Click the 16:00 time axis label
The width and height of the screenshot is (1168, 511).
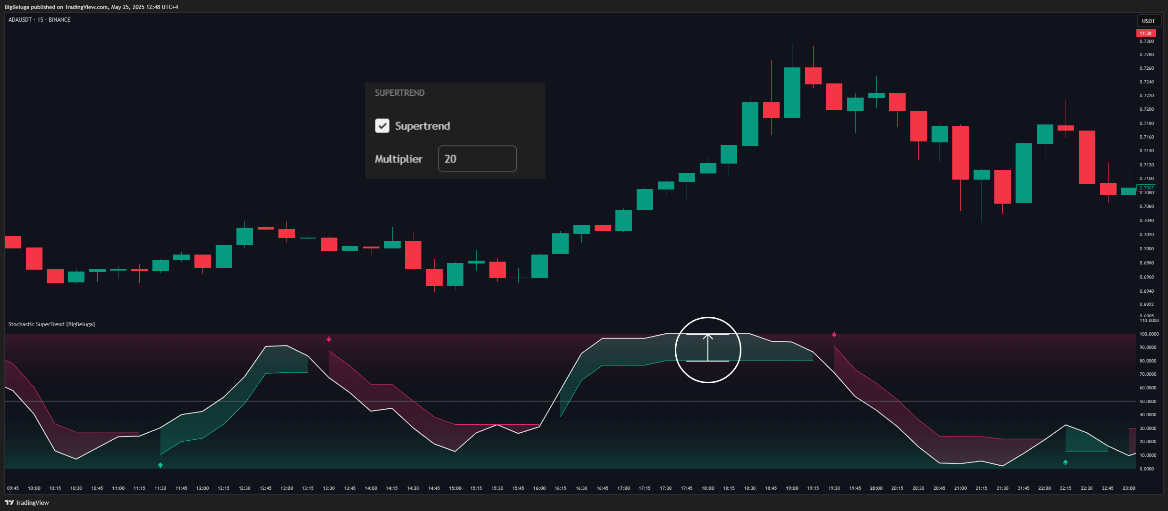coord(539,488)
